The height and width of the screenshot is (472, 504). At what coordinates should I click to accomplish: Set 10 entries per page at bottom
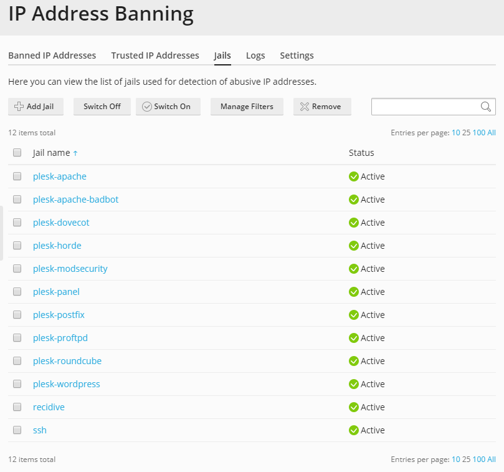coord(456,459)
